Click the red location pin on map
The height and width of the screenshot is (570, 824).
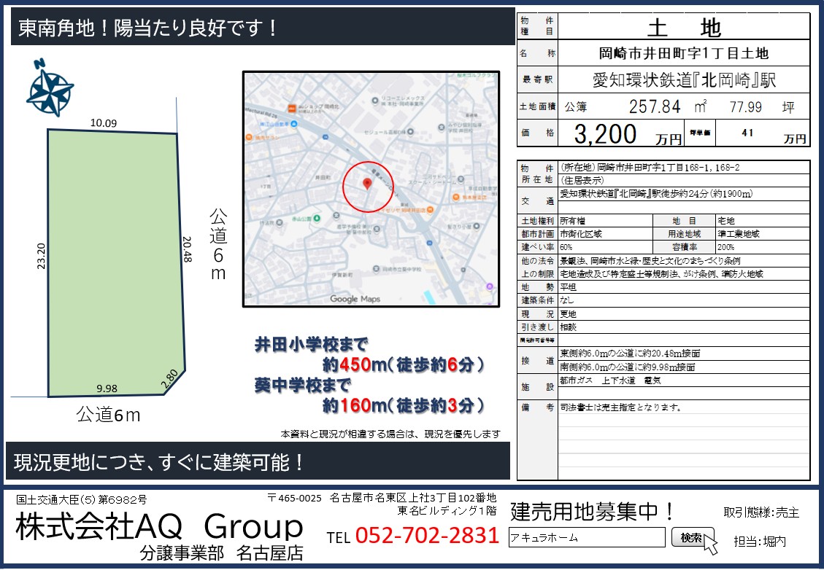coord(369,183)
